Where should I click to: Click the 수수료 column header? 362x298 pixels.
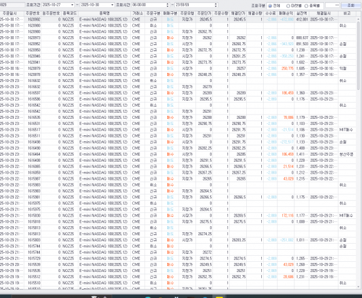(x=270, y=13)
